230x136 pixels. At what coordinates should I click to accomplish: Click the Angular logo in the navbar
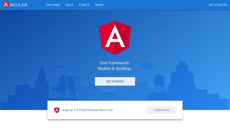[x=15, y=5]
